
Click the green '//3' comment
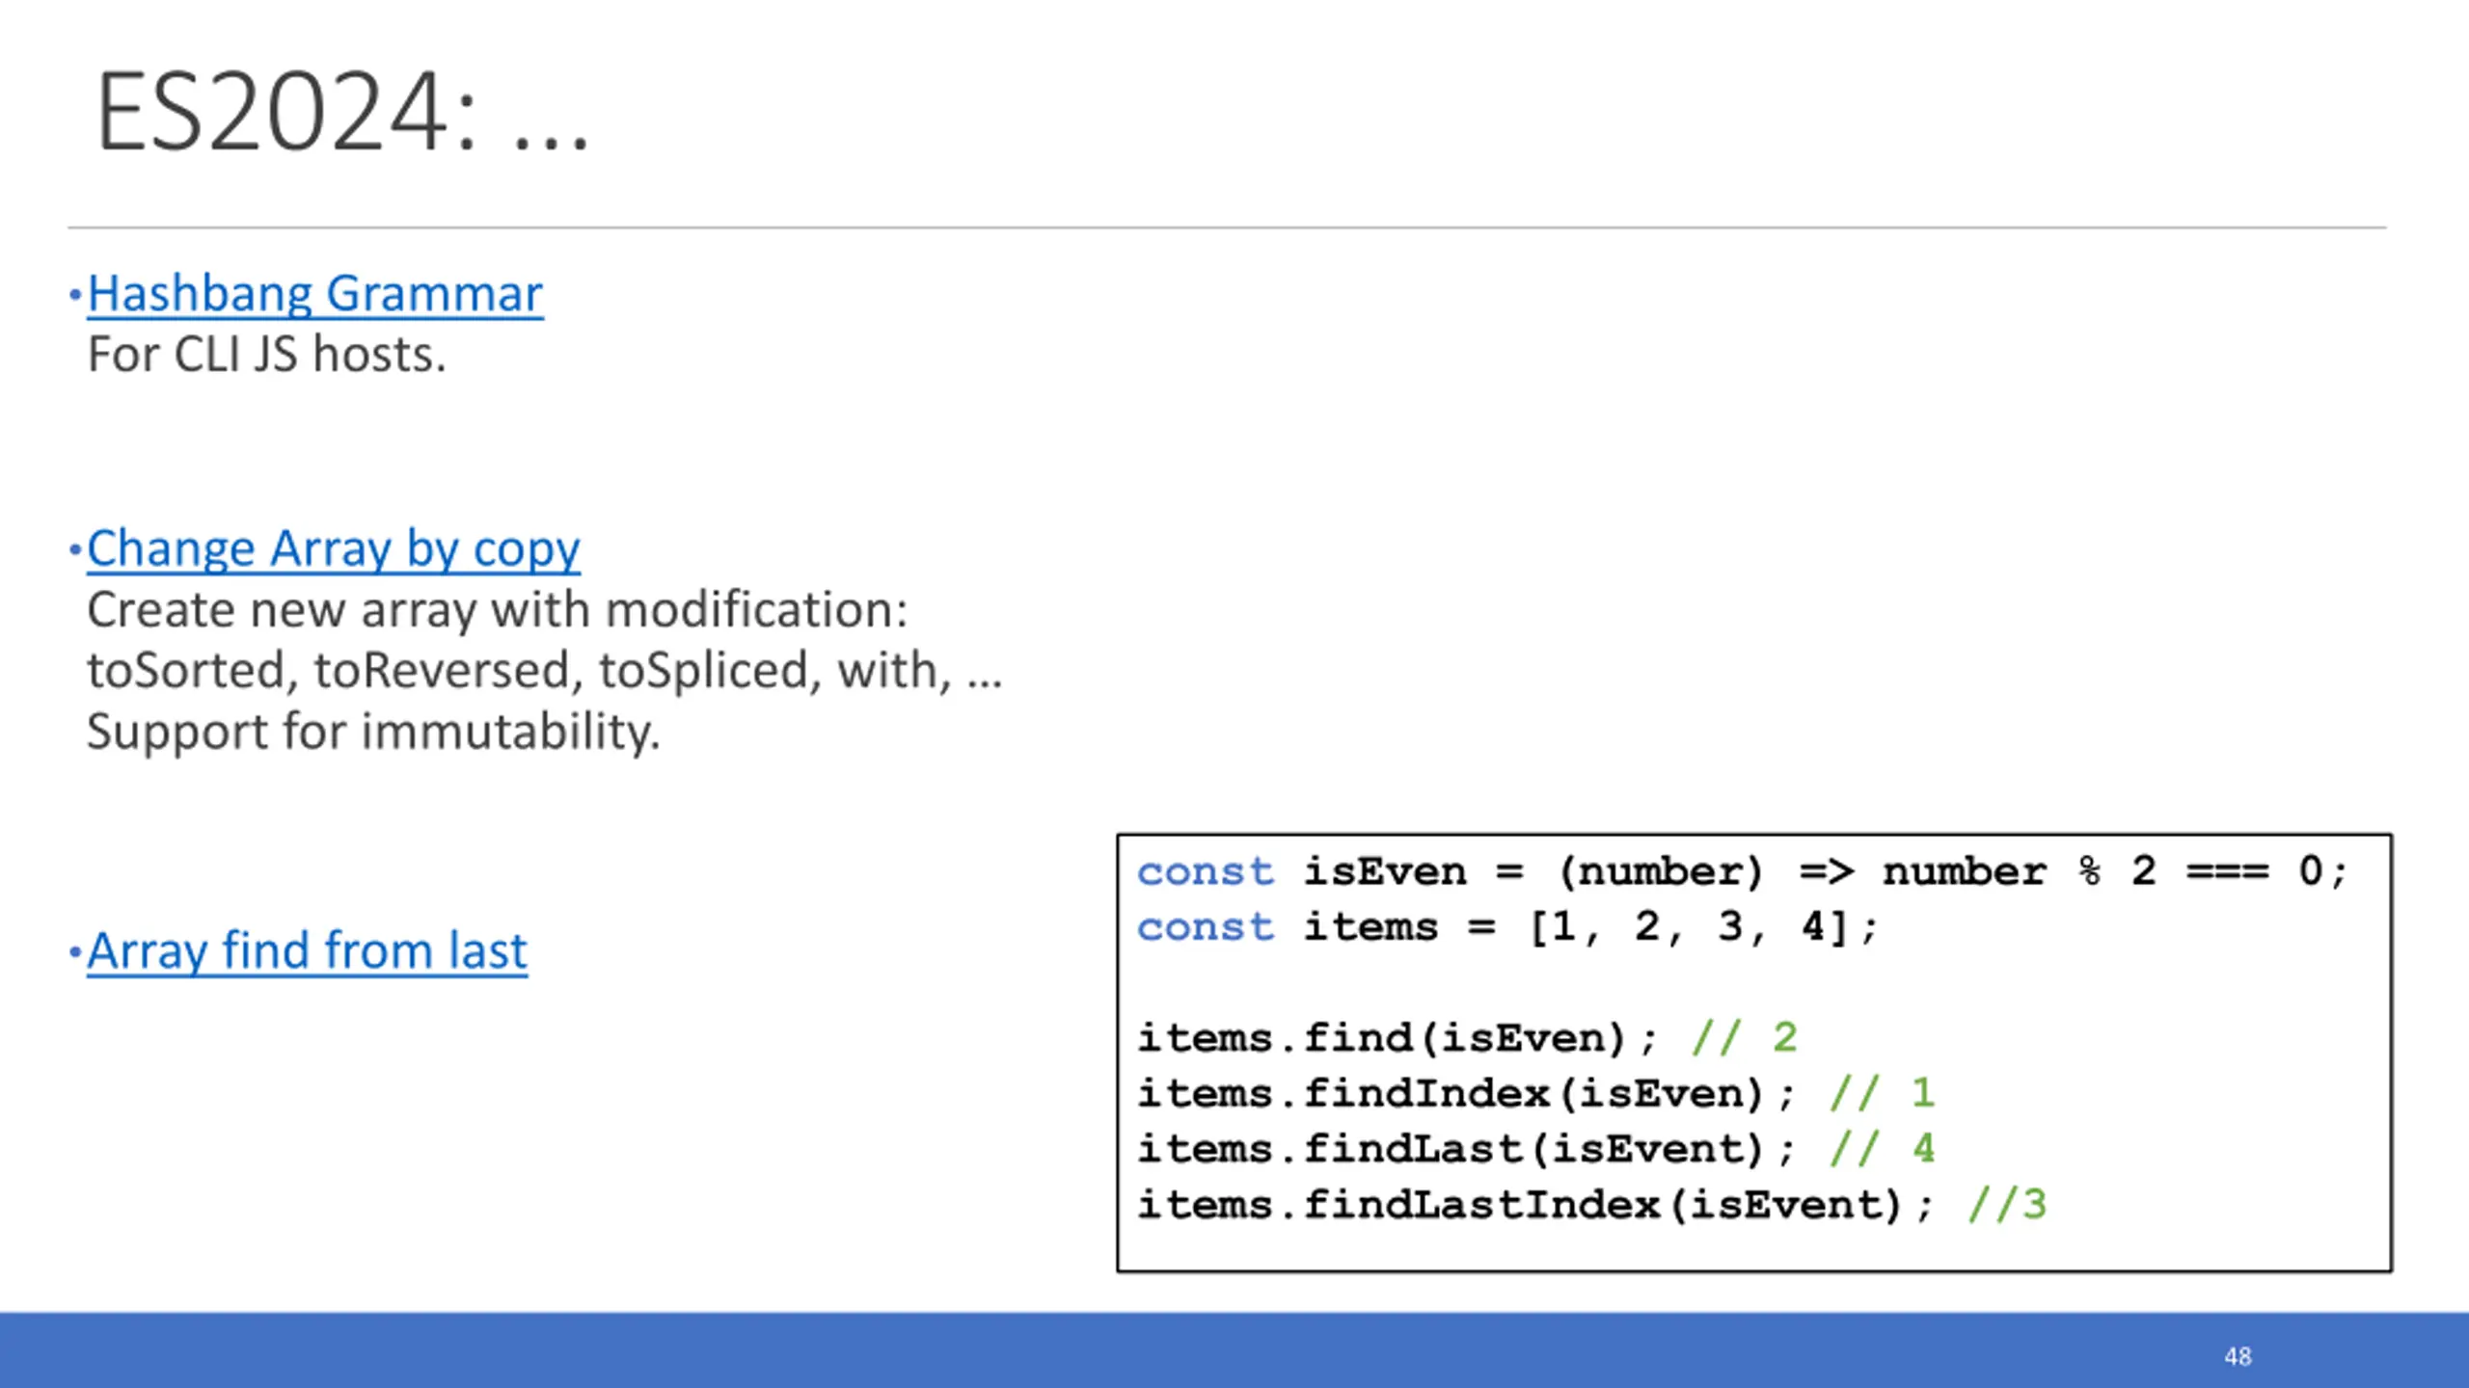click(x=2007, y=1205)
